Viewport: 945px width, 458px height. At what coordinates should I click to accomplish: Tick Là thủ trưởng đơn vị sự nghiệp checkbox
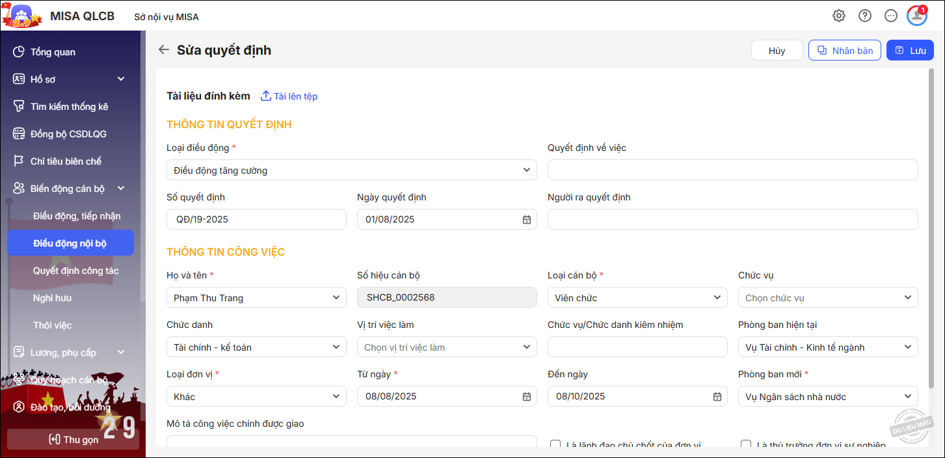click(x=746, y=445)
